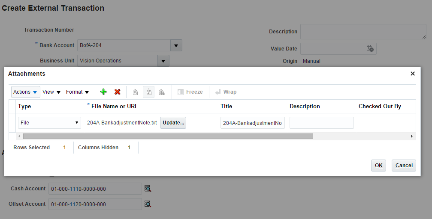Click the middle document check-in icon

(x=148, y=92)
